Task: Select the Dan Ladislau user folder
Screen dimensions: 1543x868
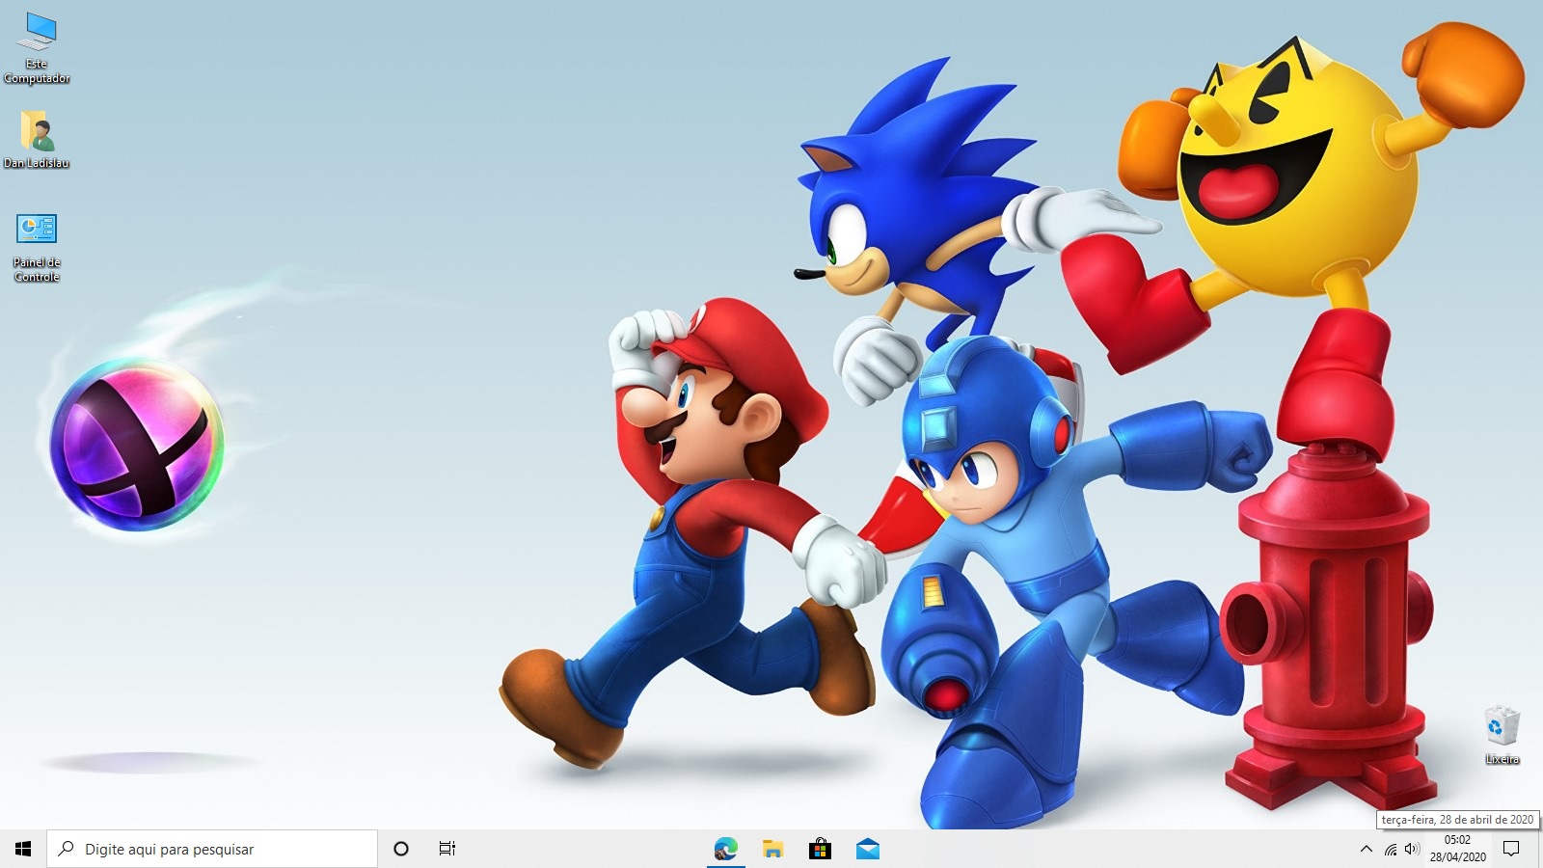Action: tap(37, 139)
